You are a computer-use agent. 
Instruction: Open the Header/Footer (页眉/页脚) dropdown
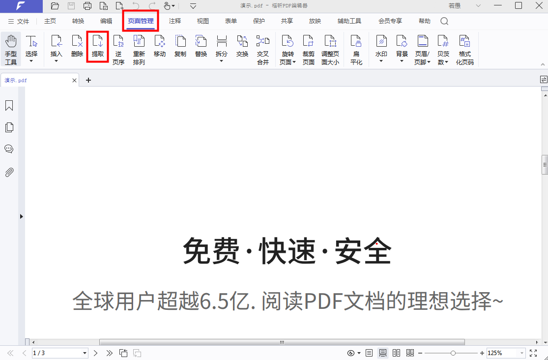(429, 62)
